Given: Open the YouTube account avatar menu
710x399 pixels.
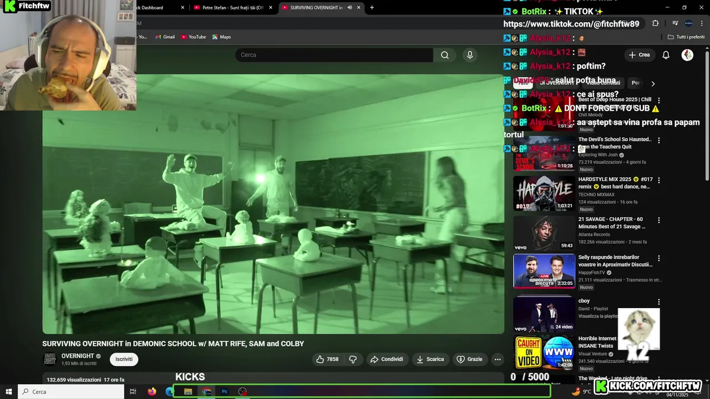Looking at the screenshot, I should tap(687, 55).
